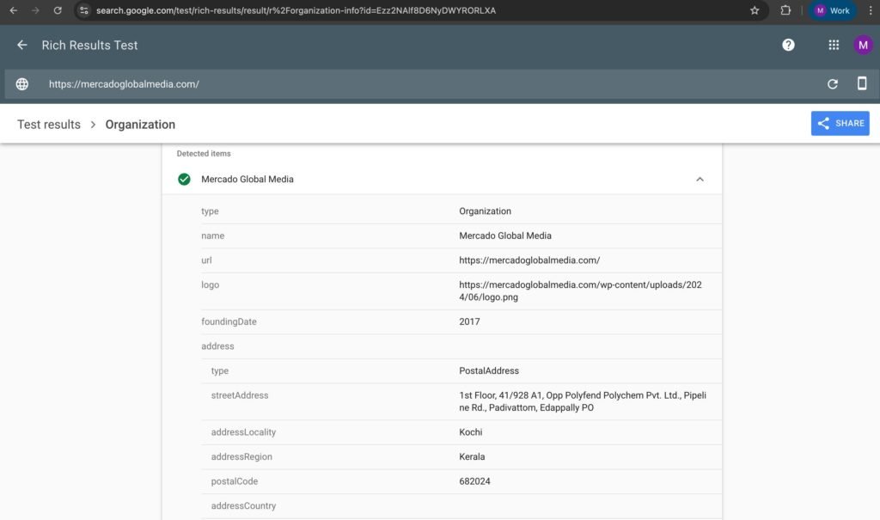
Task: Open the Google account avatar M
Action: [863, 45]
